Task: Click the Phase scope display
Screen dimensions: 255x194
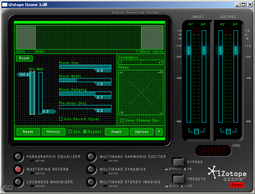Action: (x=141, y=93)
